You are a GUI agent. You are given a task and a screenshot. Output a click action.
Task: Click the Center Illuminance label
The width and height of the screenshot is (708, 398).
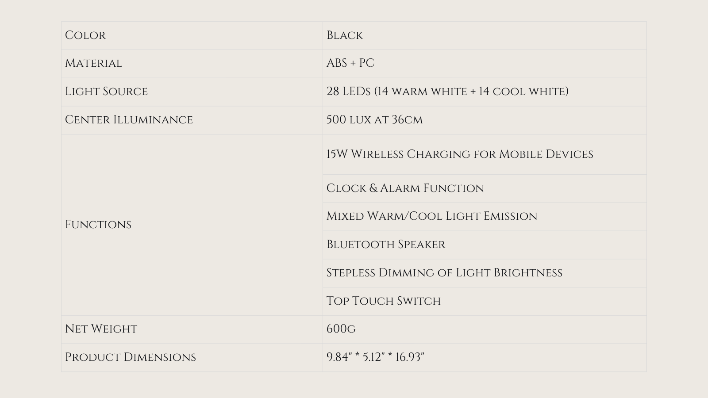click(129, 120)
